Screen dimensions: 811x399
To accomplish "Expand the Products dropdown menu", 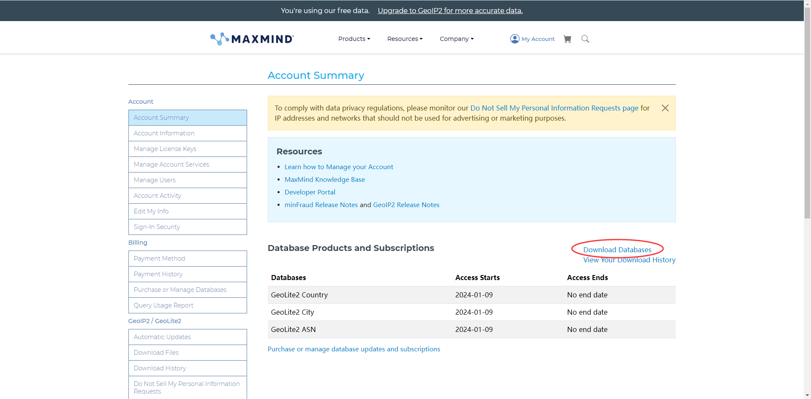I will (x=354, y=39).
